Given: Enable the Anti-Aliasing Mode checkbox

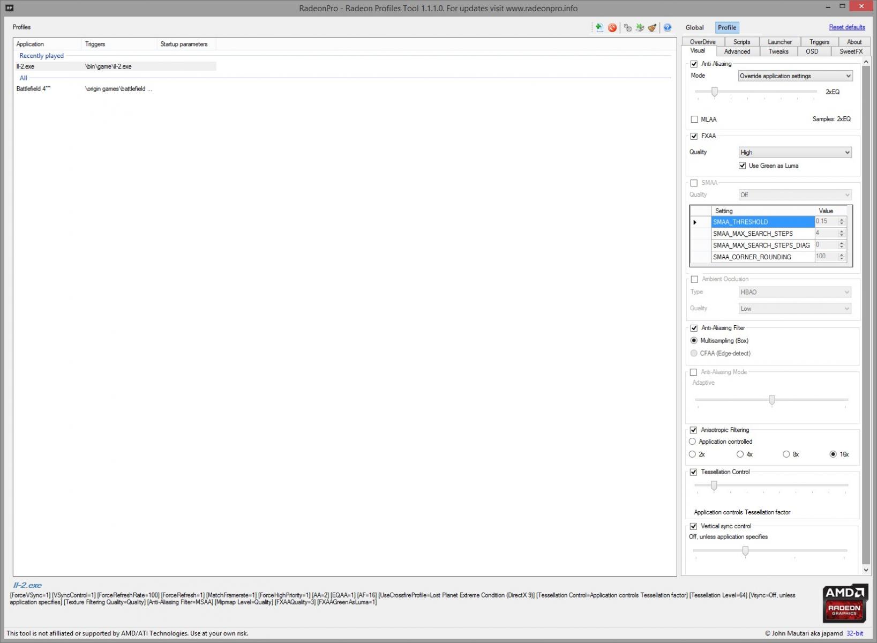Looking at the screenshot, I should coord(694,372).
